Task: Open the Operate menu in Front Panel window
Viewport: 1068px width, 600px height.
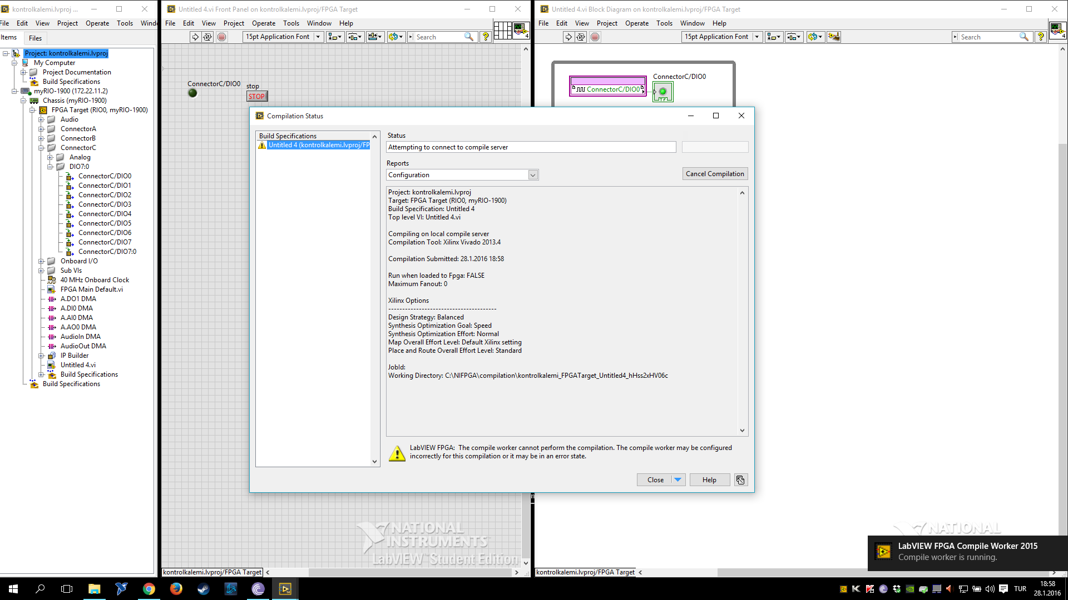Action: (x=264, y=23)
